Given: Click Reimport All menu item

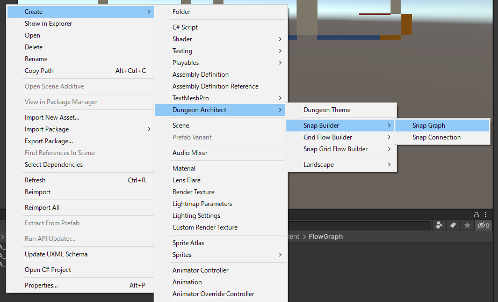Looking at the screenshot, I should pyautogui.click(x=81, y=207).
